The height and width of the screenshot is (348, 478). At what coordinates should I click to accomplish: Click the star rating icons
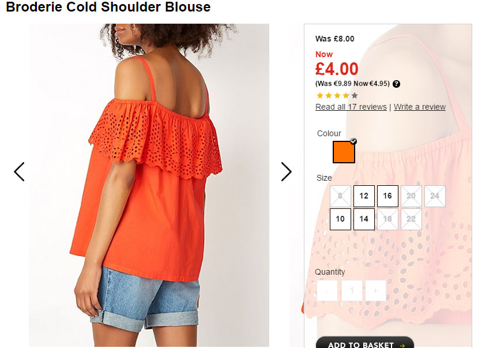[337, 95]
